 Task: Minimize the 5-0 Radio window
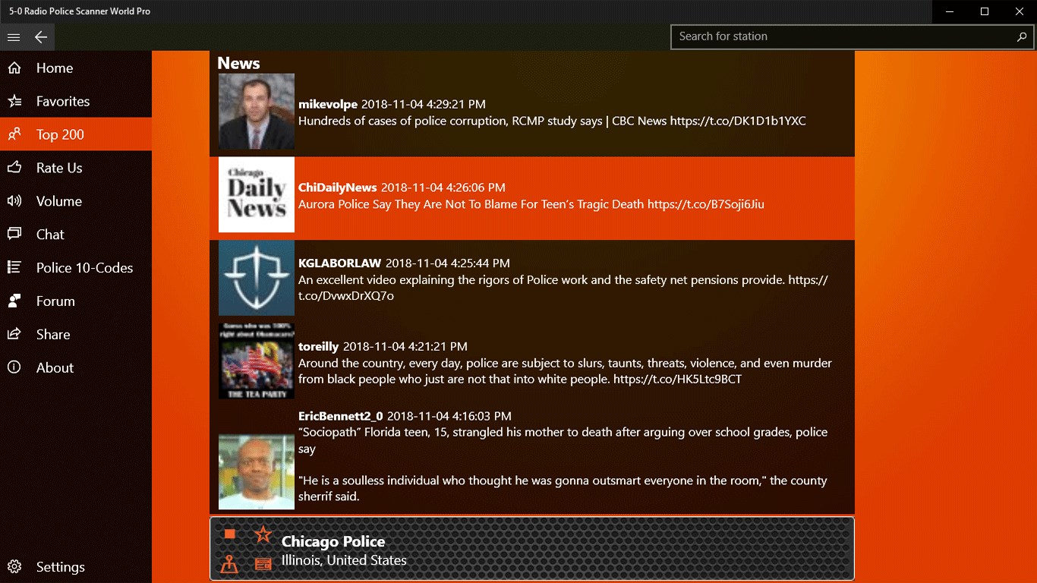point(950,11)
